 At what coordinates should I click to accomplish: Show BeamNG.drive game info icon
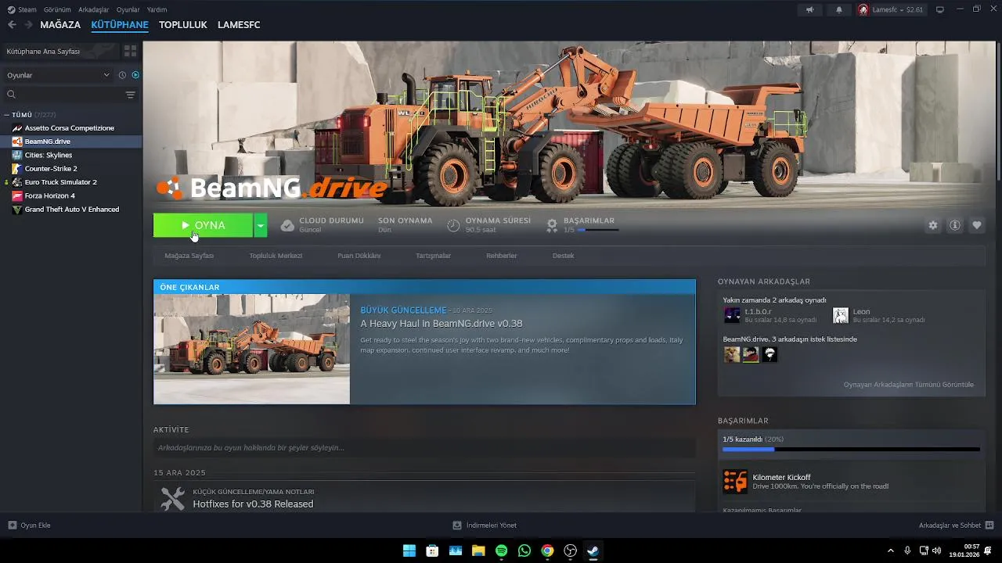[955, 225]
